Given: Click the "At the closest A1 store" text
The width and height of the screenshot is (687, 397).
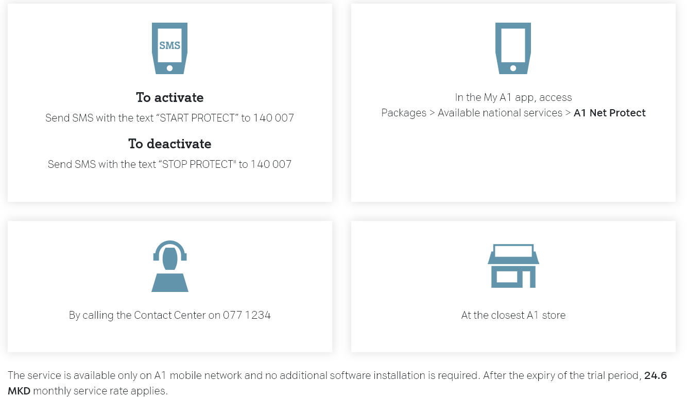Looking at the screenshot, I should click(513, 315).
